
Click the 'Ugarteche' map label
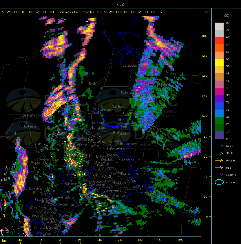pyautogui.click(x=71, y=184)
